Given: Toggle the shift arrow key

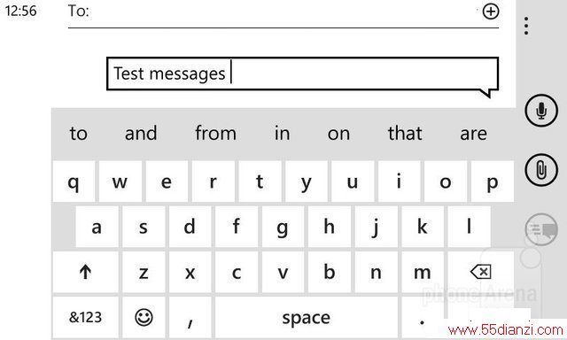Looking at the screenshot, I should point(85,272).
